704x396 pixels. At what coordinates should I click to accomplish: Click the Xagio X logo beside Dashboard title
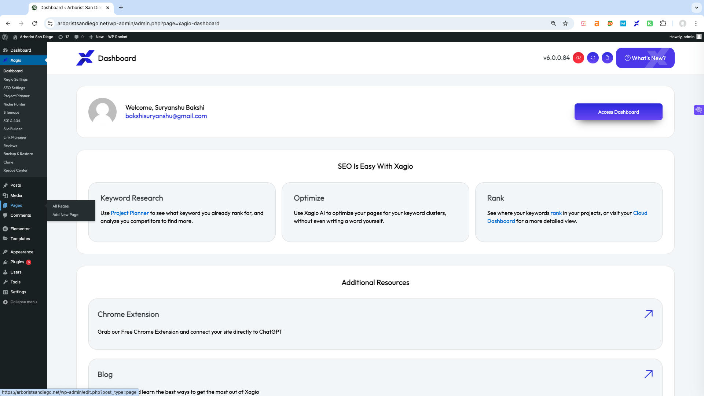(x=85, y=58)
